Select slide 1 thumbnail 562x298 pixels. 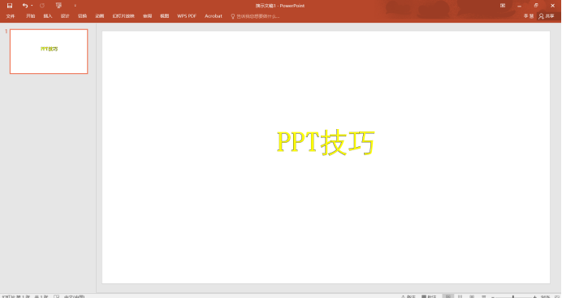[x=49, y=52]
